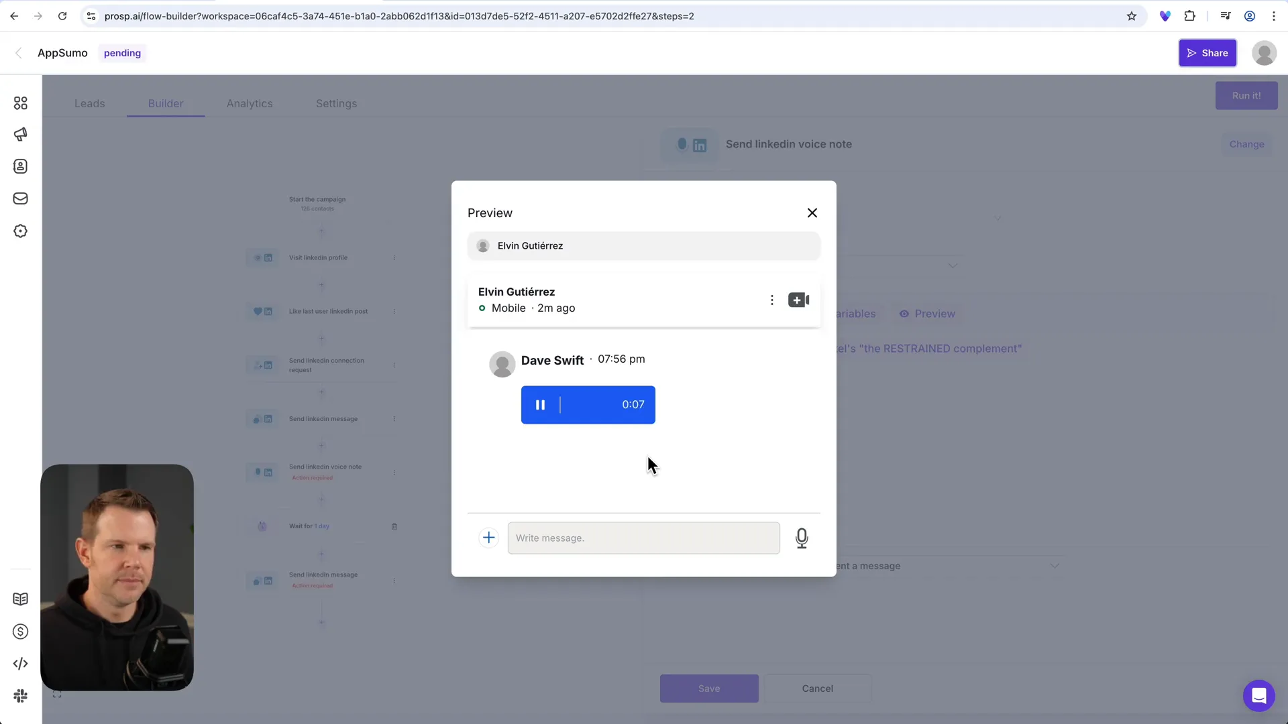The height and width of the screenshot is (724, 1288).
Task: Click Dave Swift's avatar in the message
Action: click(x=502, y=365)
